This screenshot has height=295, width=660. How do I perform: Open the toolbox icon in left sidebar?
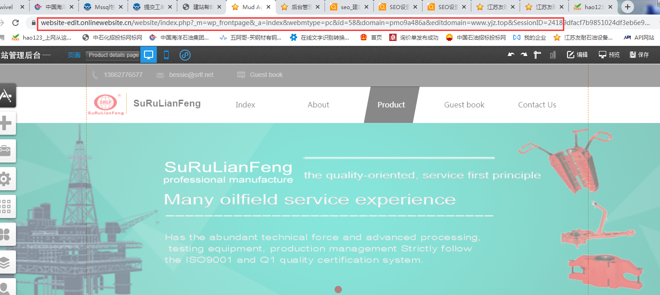click(x=6, y=151)
